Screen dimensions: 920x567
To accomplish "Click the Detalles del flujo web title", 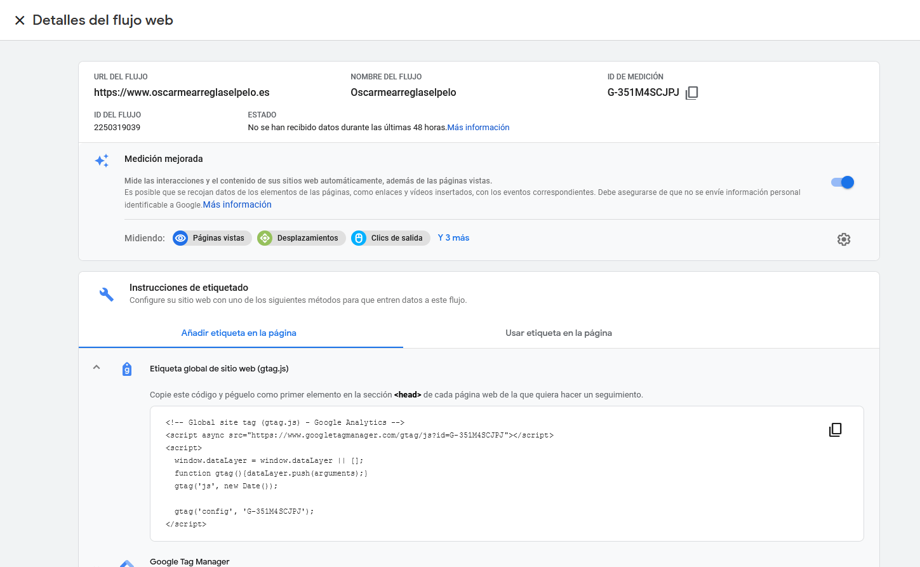I will [x=103, y=20].
